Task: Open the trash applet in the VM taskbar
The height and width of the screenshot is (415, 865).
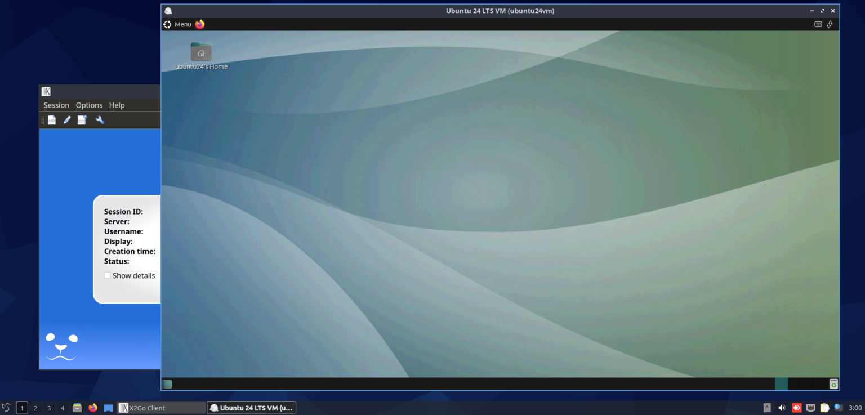Action: pyautogui.click(x=833, y=383)
